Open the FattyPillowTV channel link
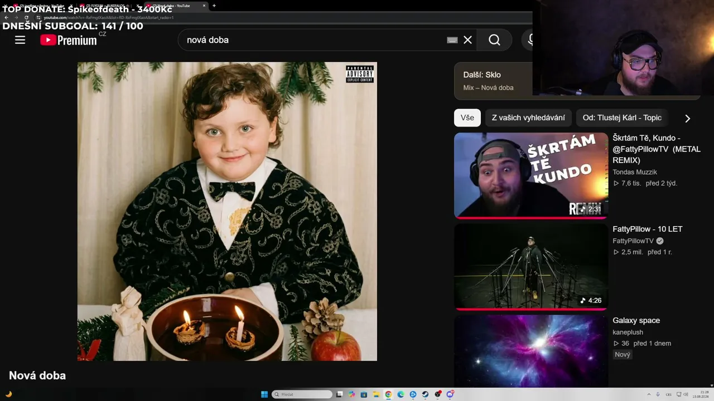Screen dimensions: 714x401 point(633,241)
